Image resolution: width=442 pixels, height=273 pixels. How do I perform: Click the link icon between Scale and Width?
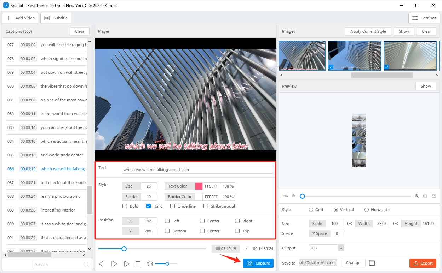click(x=350, y=224)
